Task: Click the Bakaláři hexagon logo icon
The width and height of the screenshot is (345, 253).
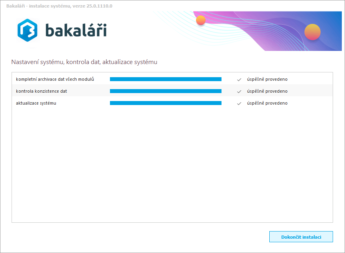Action: pyautogui.click(x=27, y=30)
